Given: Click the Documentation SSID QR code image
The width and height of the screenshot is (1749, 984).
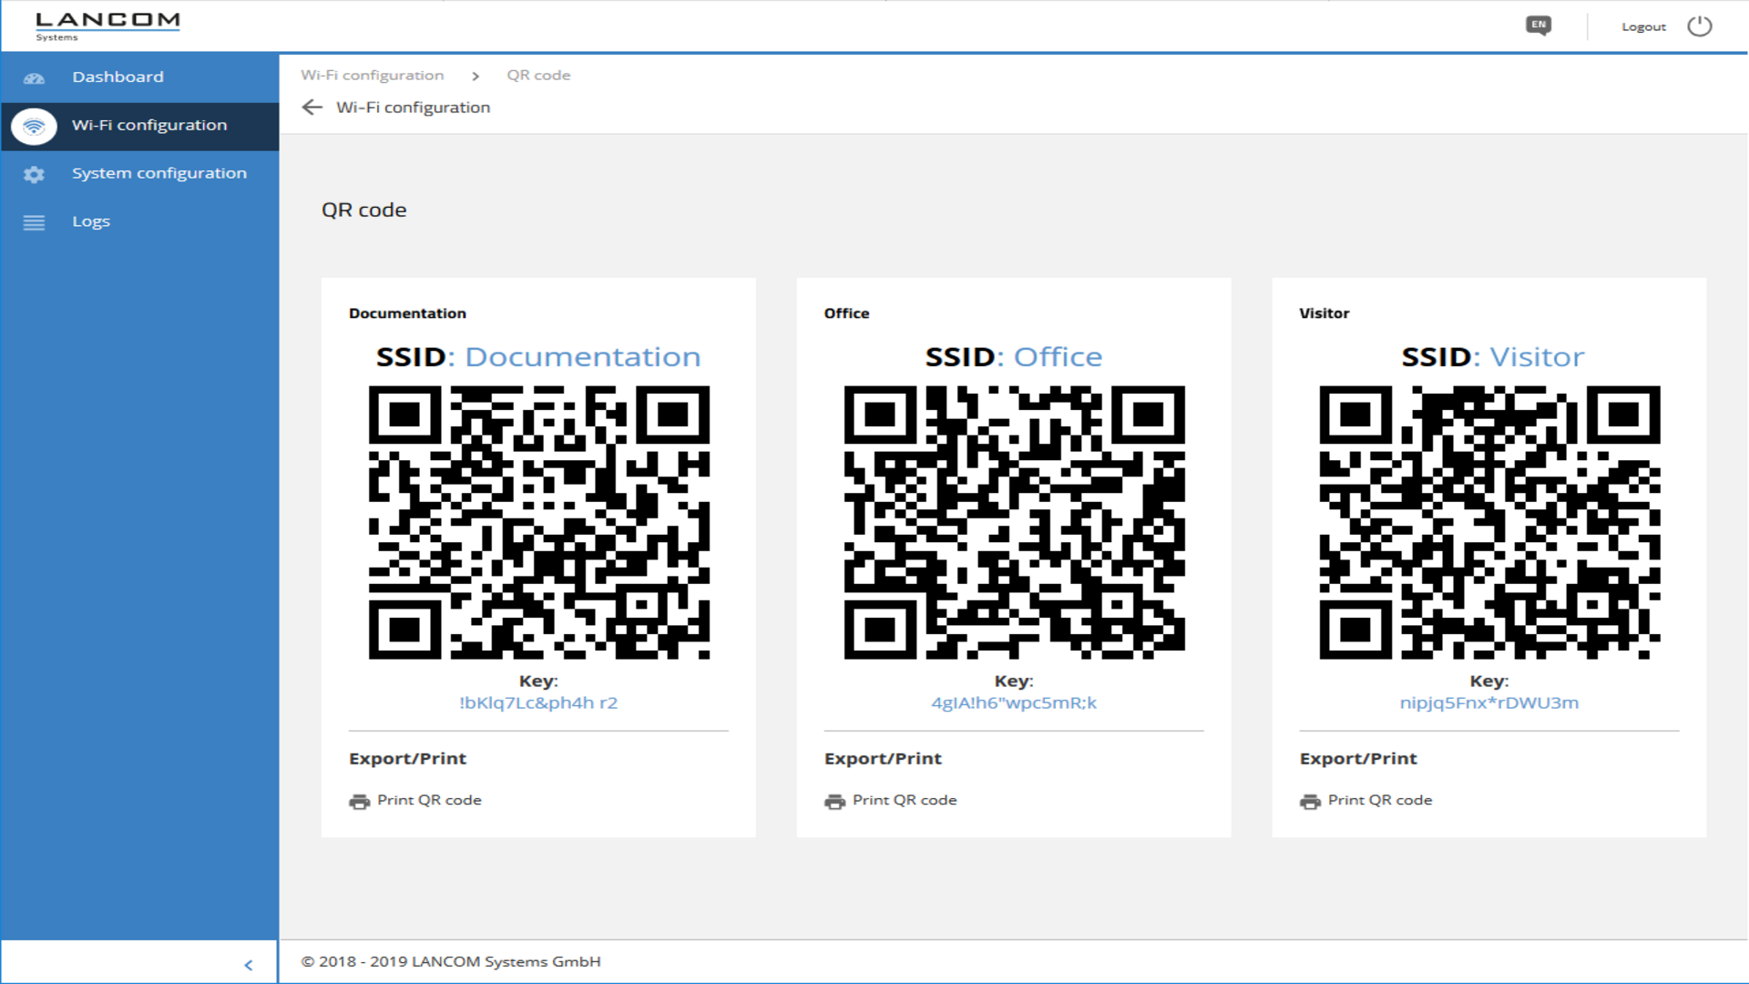Looking at the screenshot, I should click(538, 522).
